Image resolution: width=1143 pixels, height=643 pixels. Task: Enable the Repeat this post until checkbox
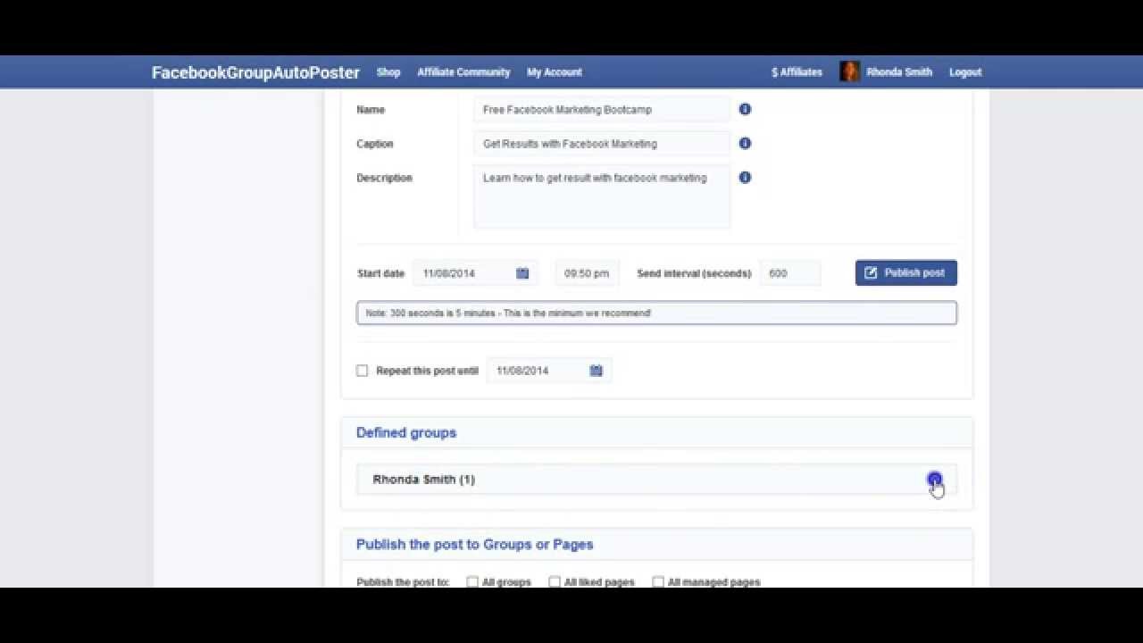pyautogui.click(x=362, y=371)
